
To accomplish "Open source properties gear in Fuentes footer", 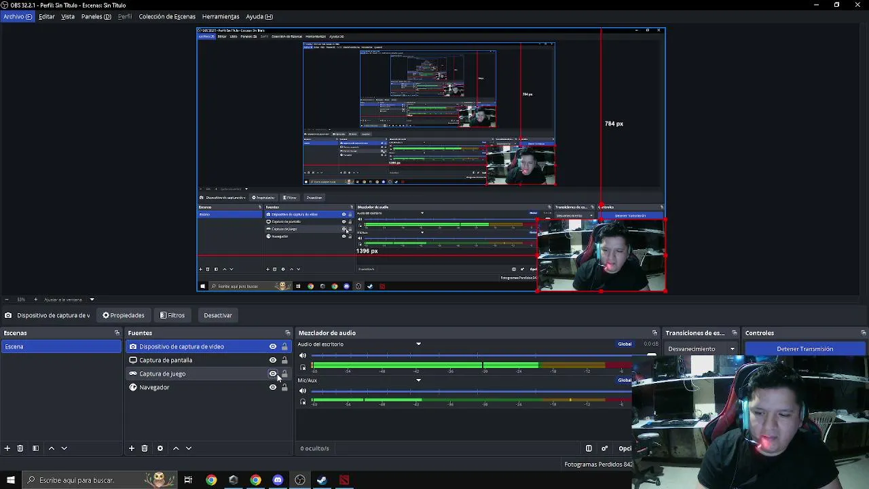I will point(160,448).
